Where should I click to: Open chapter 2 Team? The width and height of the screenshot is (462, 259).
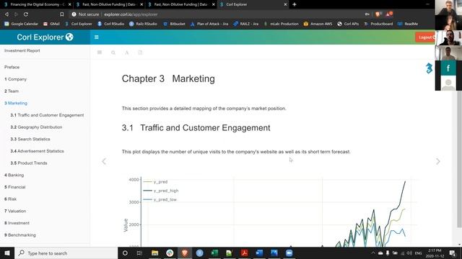pyautogui.click(x=12, y=91)
